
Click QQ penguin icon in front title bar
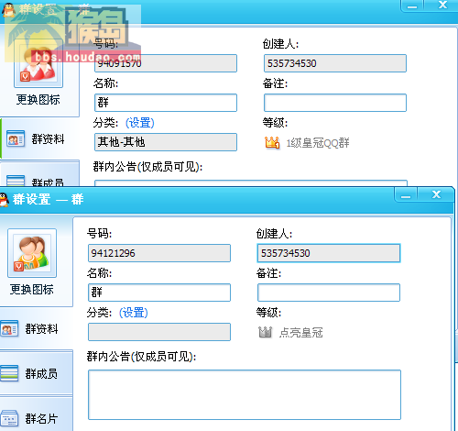click(x=4, y=200)
